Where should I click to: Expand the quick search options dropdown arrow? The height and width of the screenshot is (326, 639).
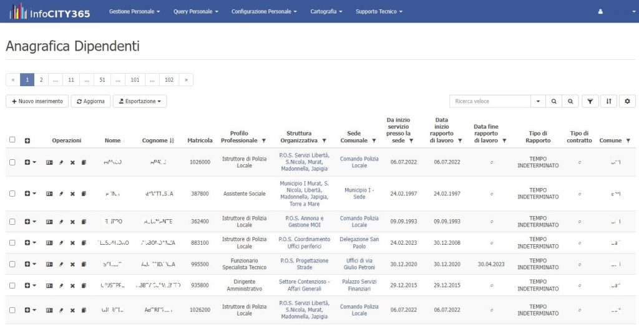(x=538, y=101)
